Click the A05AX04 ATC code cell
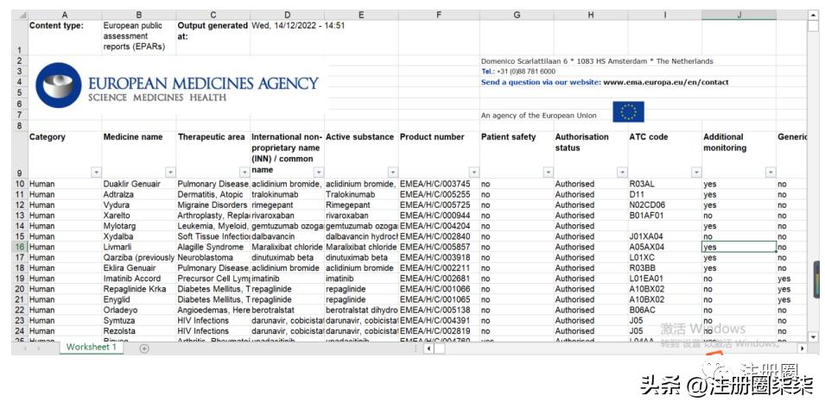The height and width of the screenshot is (408, 825). coord(664,247)
